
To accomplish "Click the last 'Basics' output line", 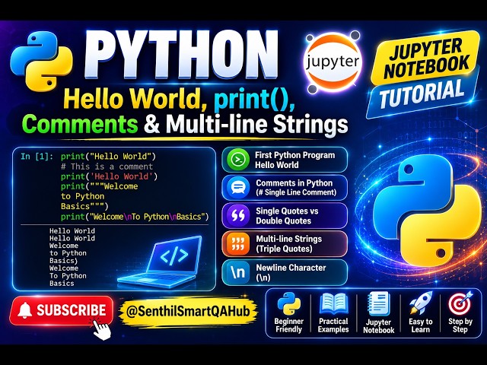I will [62, 283].
